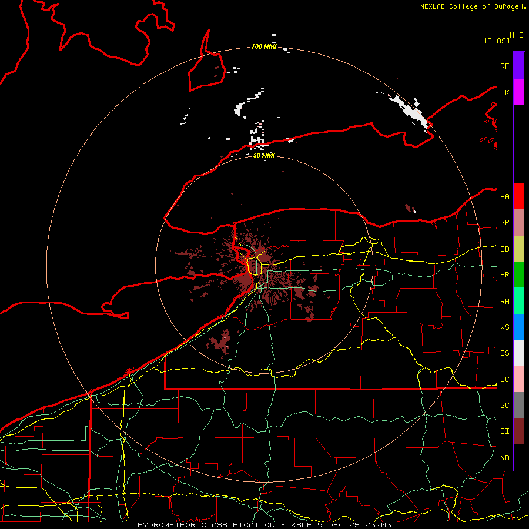Click the RF purple legend swatch
Image resolution: width=529 pixels, height=529 pixels.
(x=519, y=65)
